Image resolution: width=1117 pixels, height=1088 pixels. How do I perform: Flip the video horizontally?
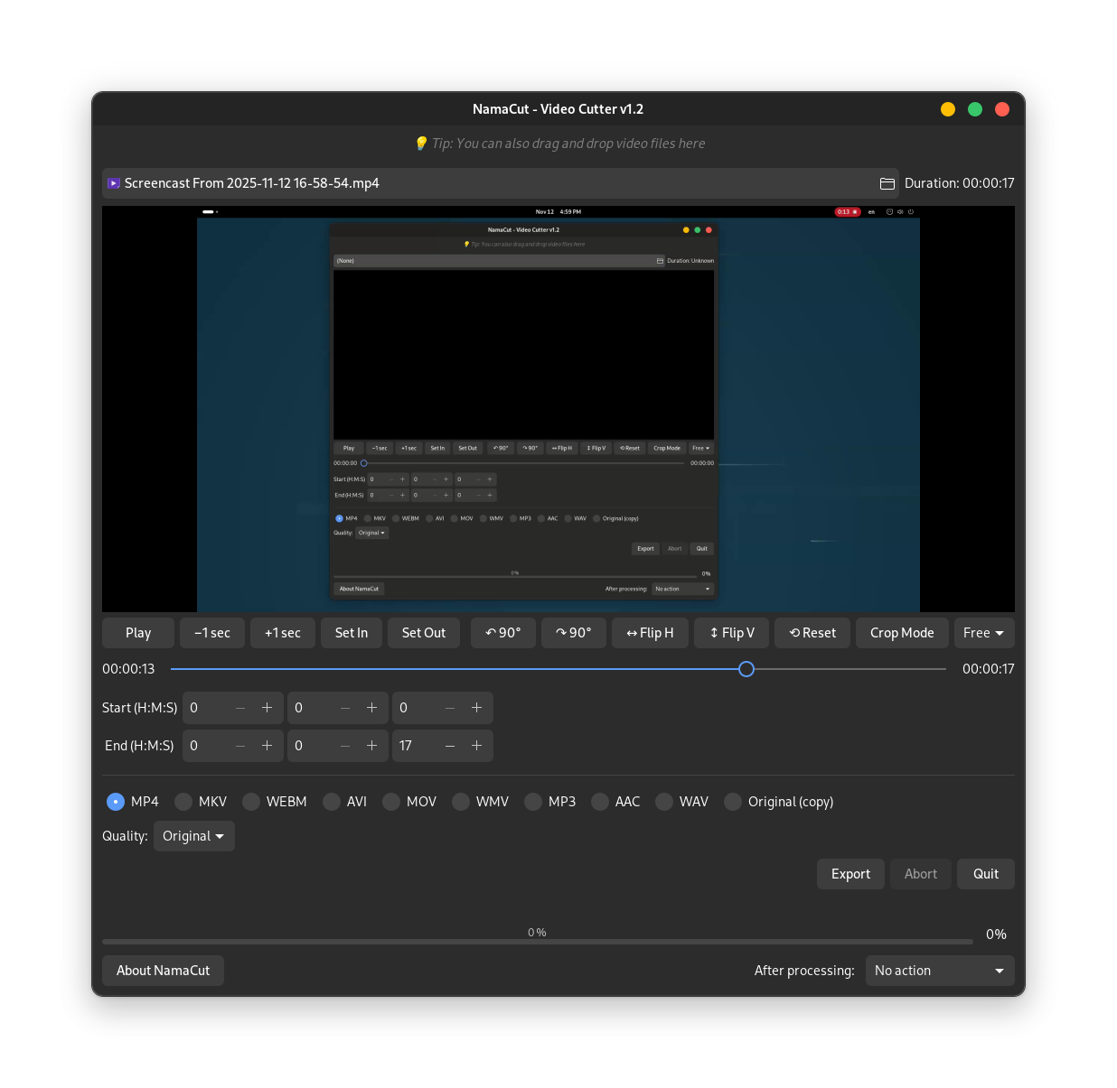tap(650, 633)
